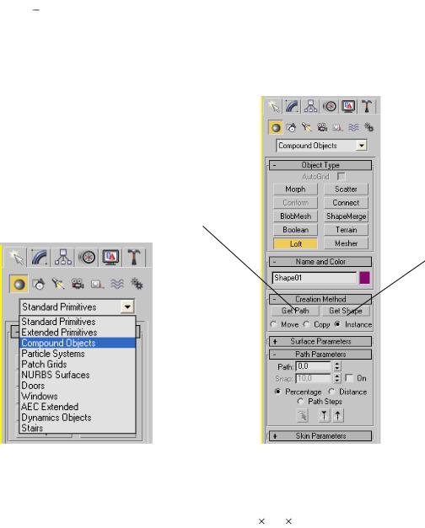Choose Compound Objects from the list
Image resolution: width=425 pixels, height=528 pixels.
click(x=78, y=343)
